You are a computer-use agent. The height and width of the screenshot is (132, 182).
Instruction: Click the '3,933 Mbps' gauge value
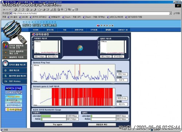tap(72, 116)
